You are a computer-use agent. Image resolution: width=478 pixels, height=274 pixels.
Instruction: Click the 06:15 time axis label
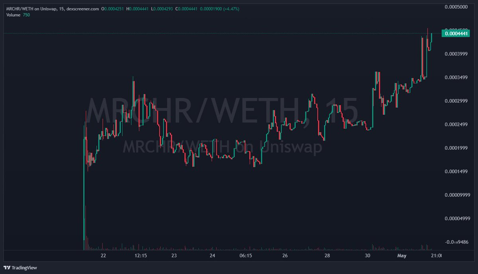coord(246,255)
